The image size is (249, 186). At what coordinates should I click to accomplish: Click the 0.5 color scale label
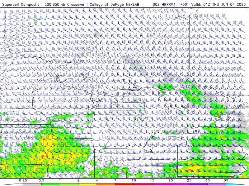(41, 180)
